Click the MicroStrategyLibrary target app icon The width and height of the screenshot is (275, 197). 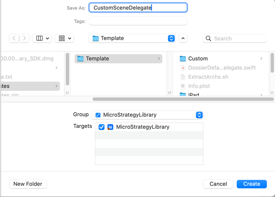tap(110, 127)
